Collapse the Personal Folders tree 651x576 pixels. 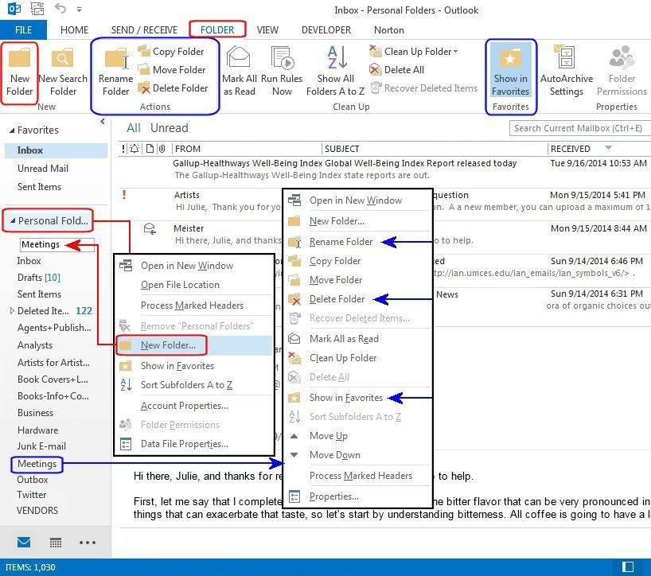click(10, 221)
